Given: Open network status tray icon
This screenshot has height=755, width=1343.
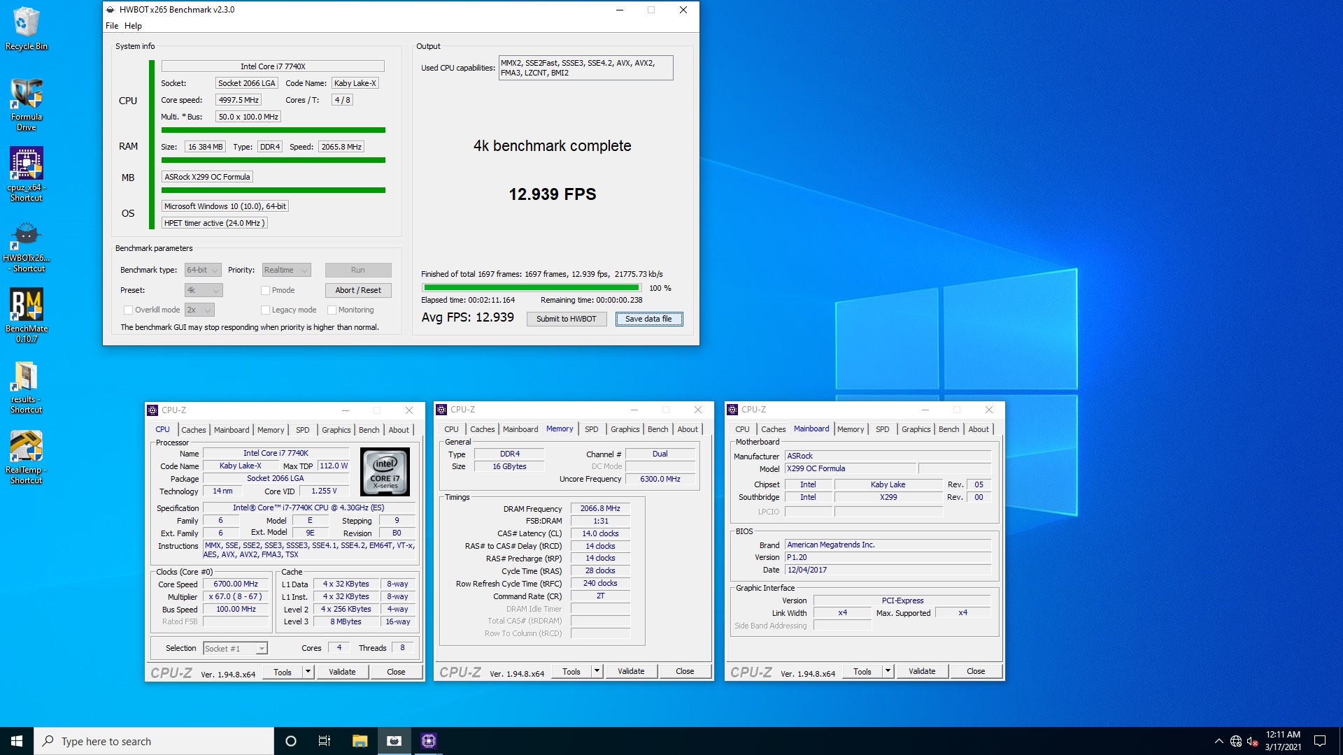Looking at the screenshot, I should pos(1236,741).
